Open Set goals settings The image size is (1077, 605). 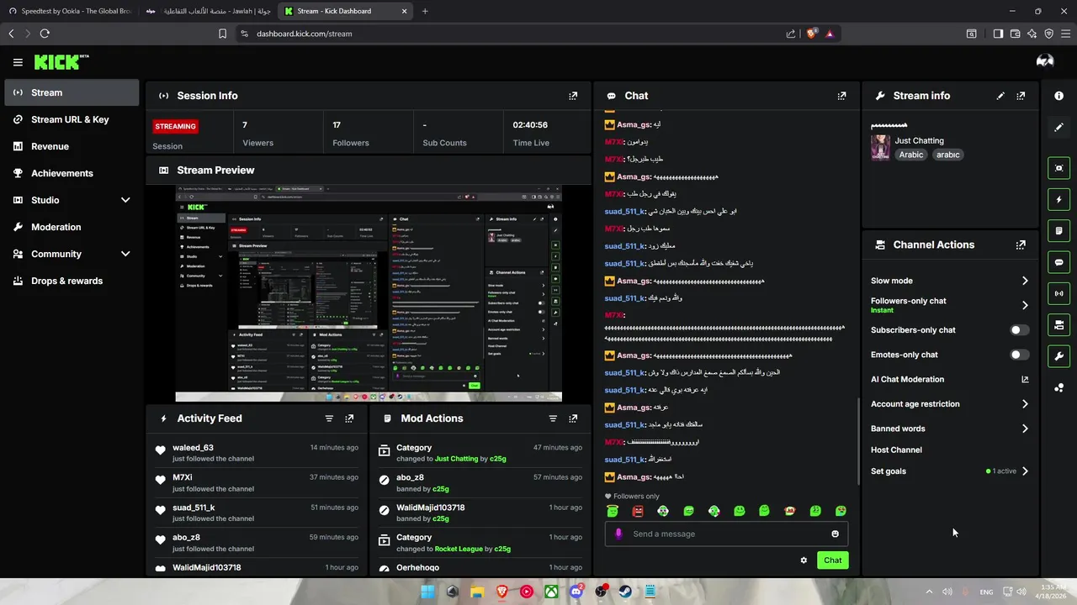[950, 471]
